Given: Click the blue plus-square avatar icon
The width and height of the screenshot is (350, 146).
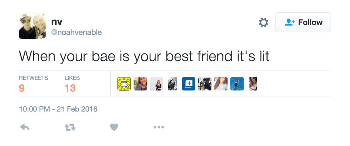Looking at the screenshot, I should 189,84.
